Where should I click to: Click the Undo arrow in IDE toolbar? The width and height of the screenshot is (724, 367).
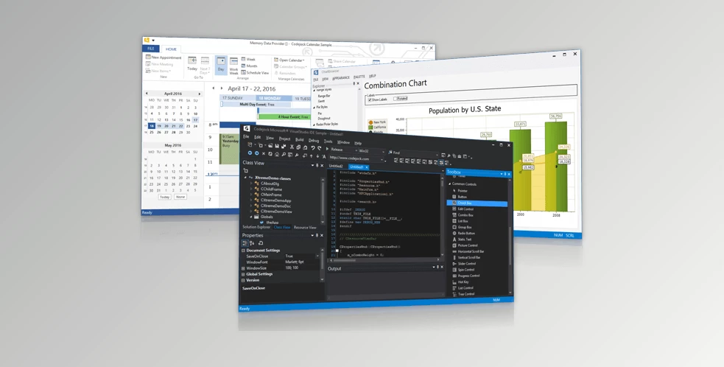click(x=313, y=148)
